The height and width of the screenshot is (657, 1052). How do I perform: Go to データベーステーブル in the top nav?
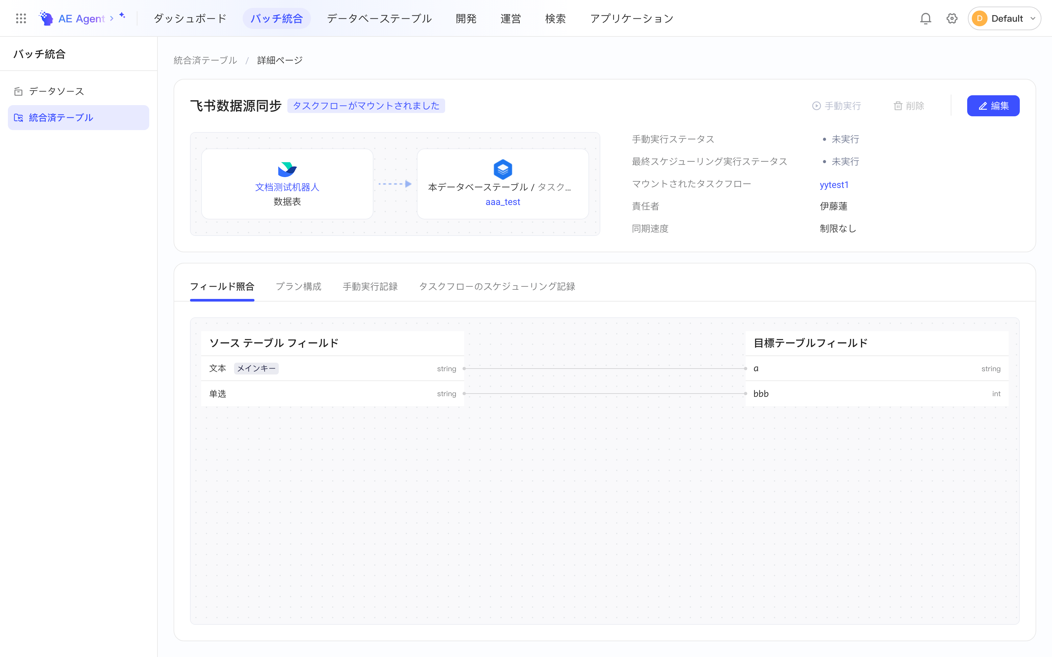(x=379, y=18)
